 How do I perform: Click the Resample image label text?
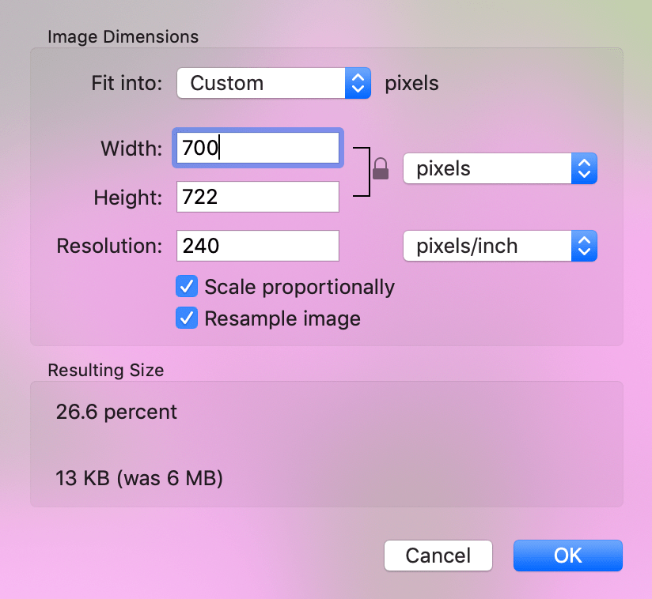coord(282,319)
